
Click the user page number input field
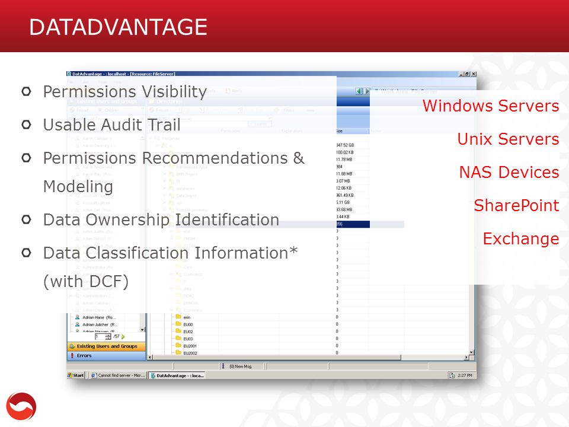(x=100, y=337)
